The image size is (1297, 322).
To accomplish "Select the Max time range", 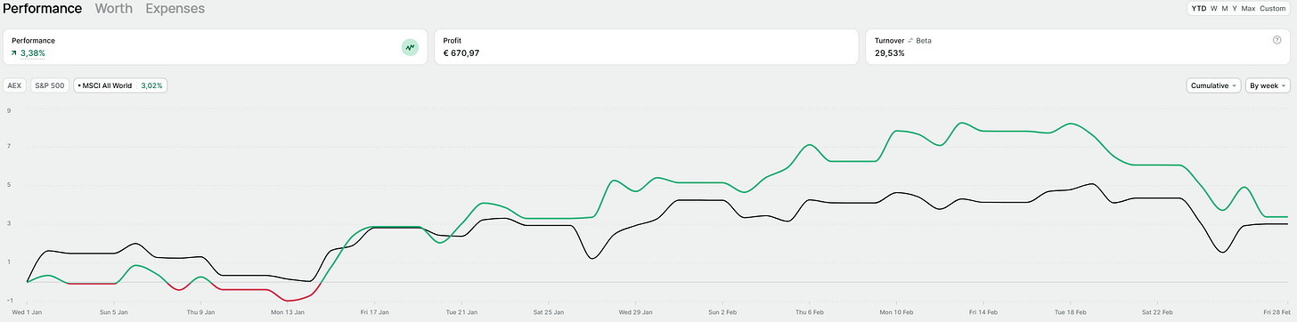I will coord(1248,9).
